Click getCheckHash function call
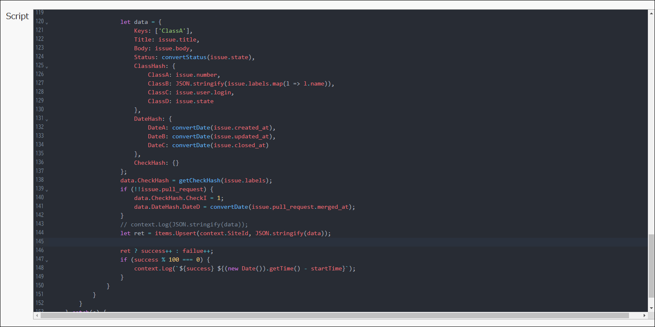 pyautogui.click(x=199, y=180)
